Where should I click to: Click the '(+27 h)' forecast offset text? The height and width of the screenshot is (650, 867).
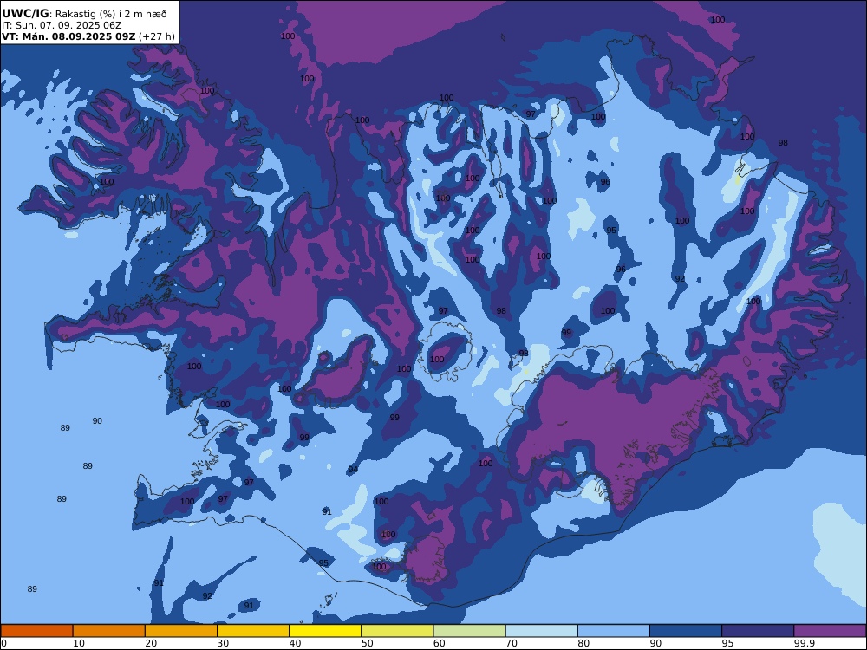click(x=156, y=36)
